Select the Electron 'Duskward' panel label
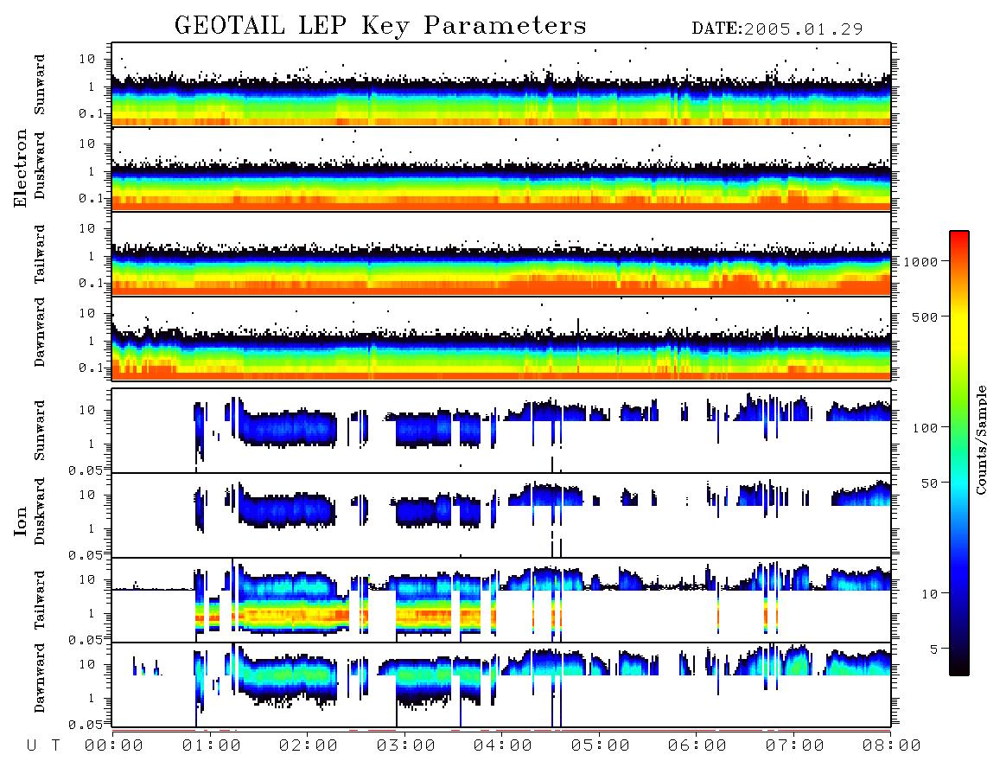Screen dimensions: 987x761 coord(40,165)
